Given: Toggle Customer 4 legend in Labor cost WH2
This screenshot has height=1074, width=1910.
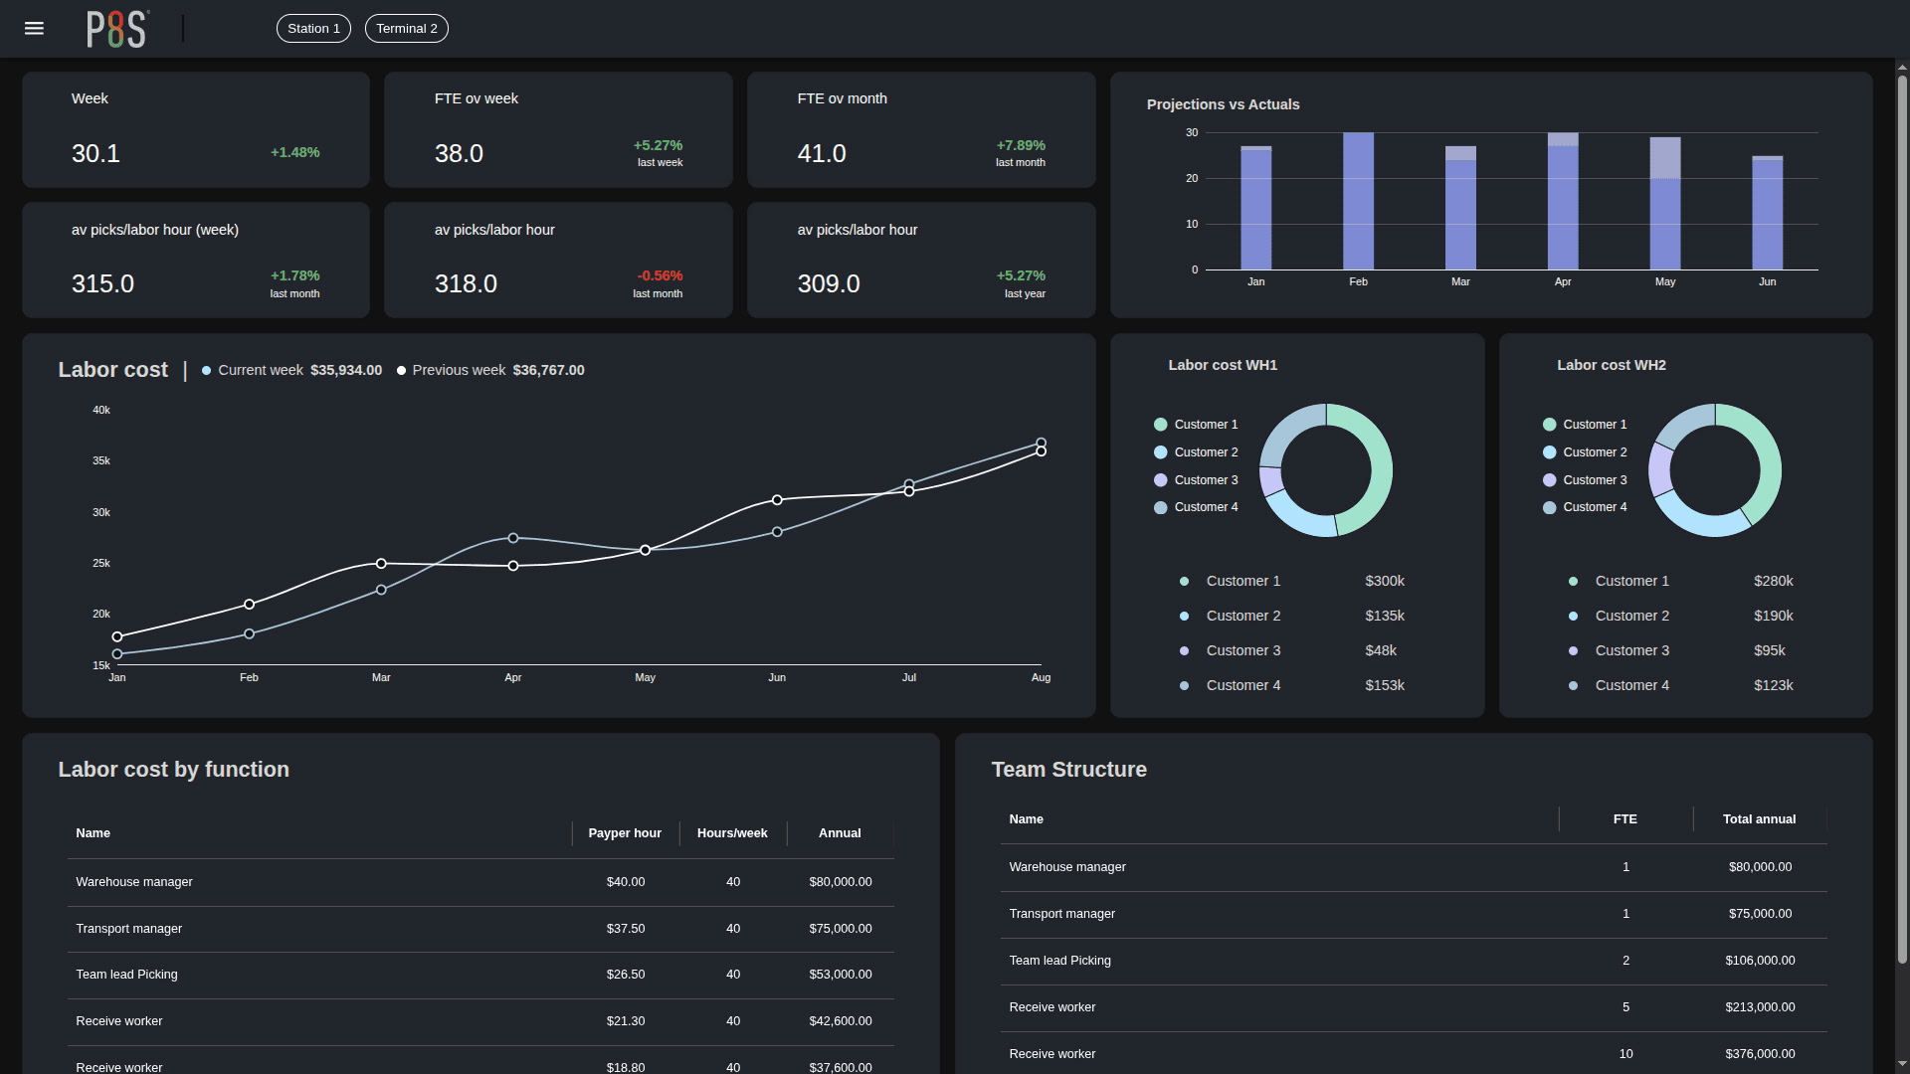Looking at the screenshot, I should point(1585,507).
